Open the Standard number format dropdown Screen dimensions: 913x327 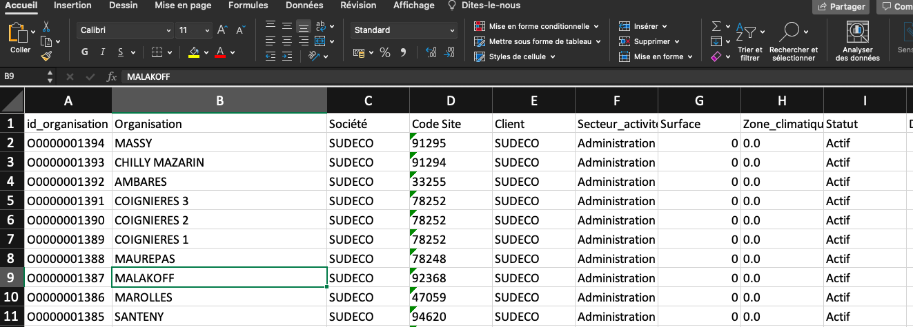click(453, 30)
